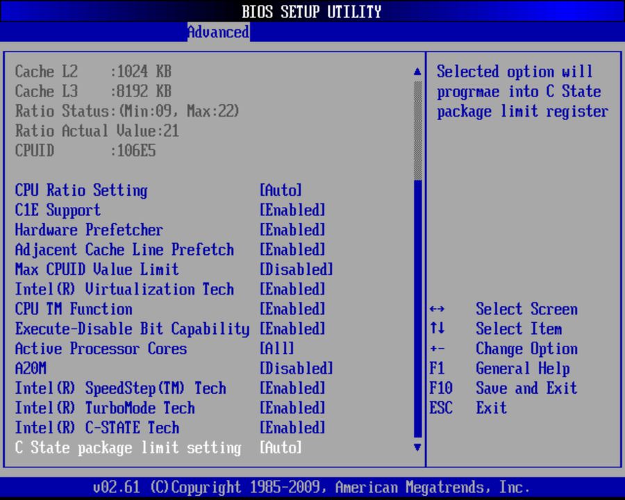Click General Help text

tap(522, 369)
